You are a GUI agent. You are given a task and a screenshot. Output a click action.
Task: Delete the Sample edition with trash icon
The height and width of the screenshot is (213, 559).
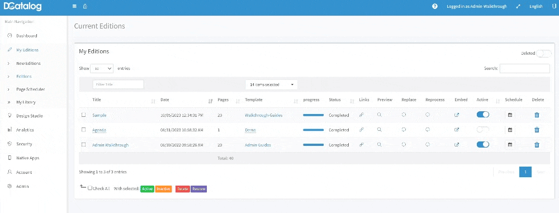[x=537, y=115]
